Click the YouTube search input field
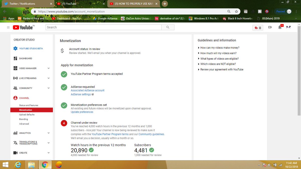 (x=104, y=27)
